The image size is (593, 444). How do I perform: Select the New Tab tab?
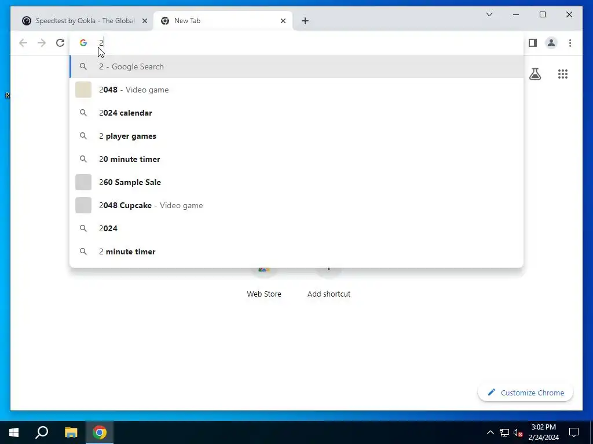point(223,21)
